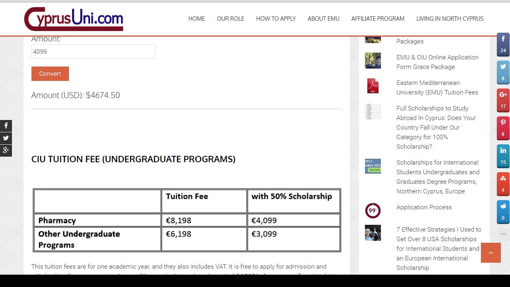Click the CIU TUITION FEE heading
Viewport: 510px width, 287px height.
click(x=133, y=159)
